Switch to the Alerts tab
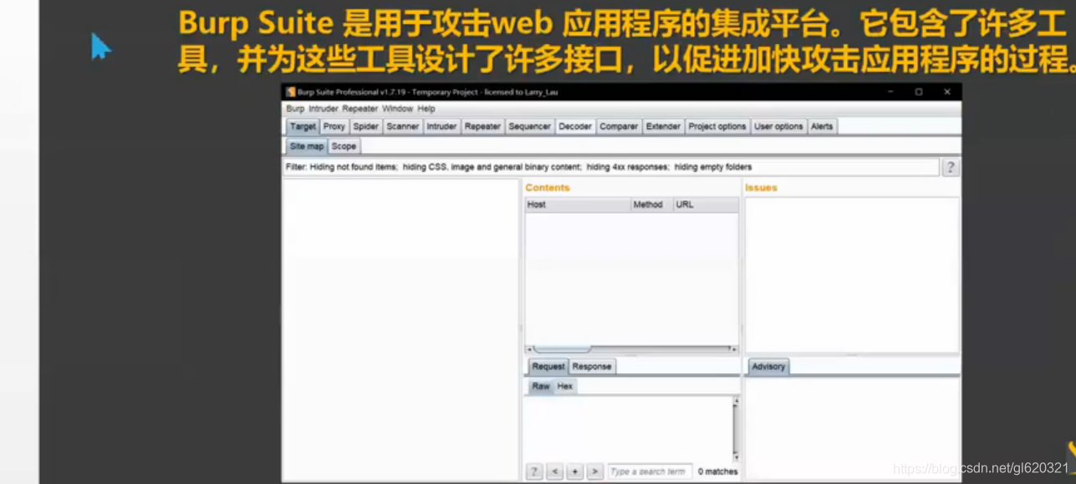 pos(822,127)
